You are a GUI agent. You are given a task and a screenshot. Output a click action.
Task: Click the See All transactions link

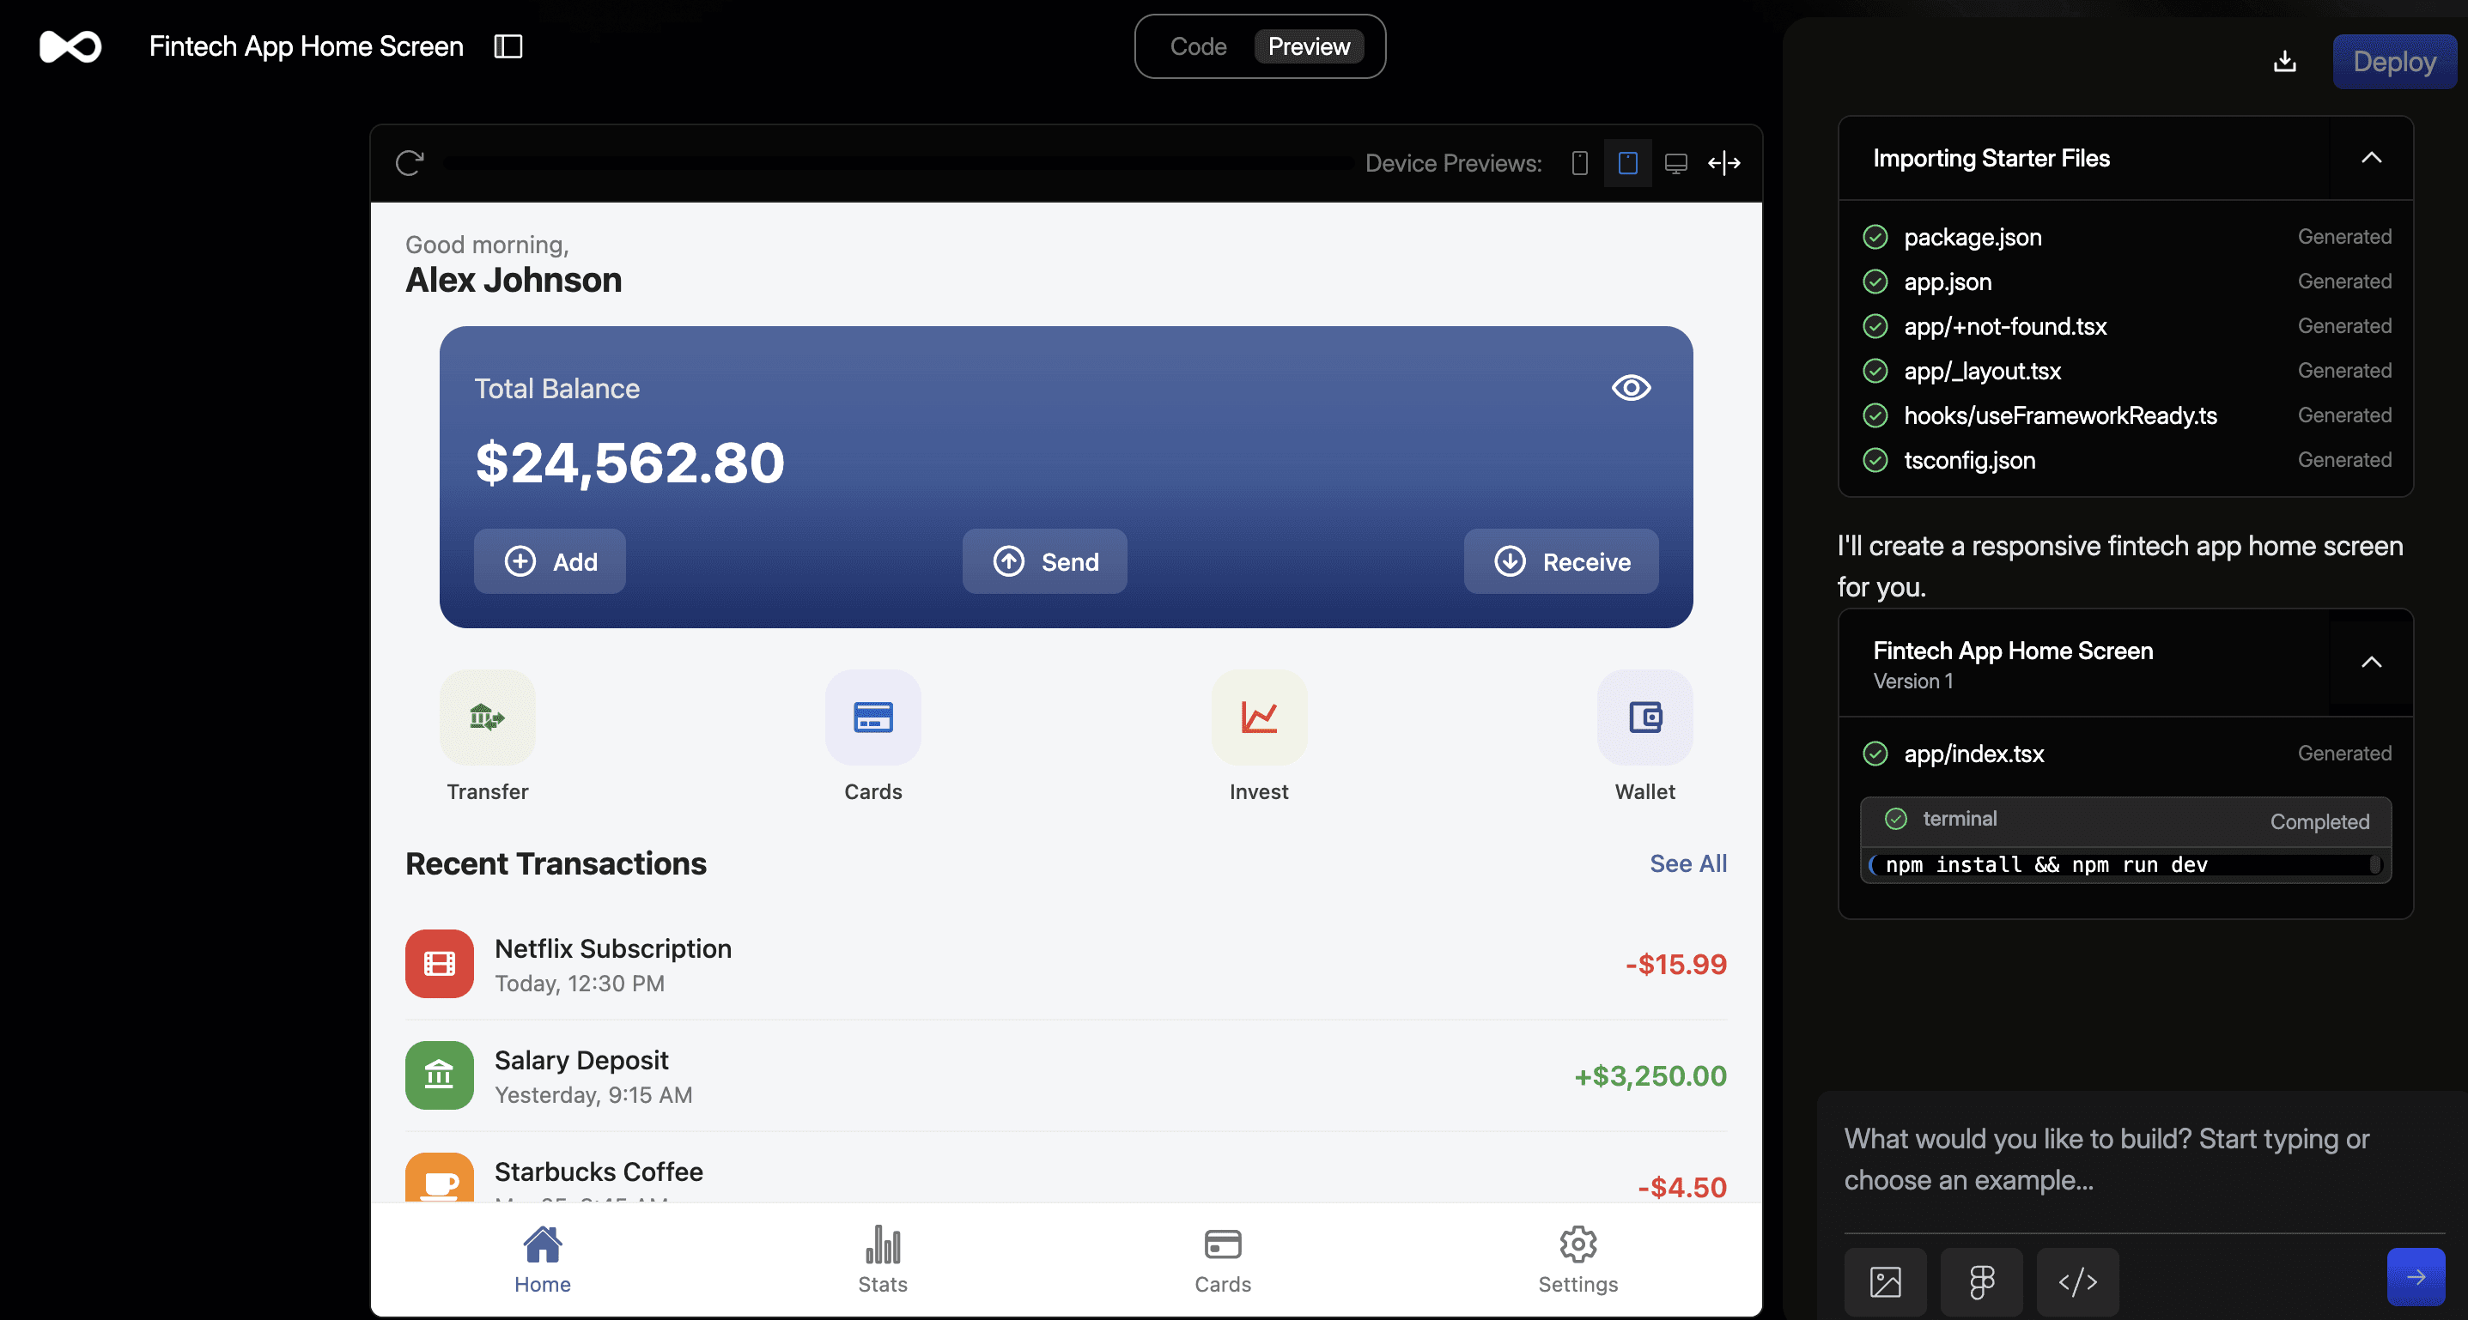tap(1687, 863)
